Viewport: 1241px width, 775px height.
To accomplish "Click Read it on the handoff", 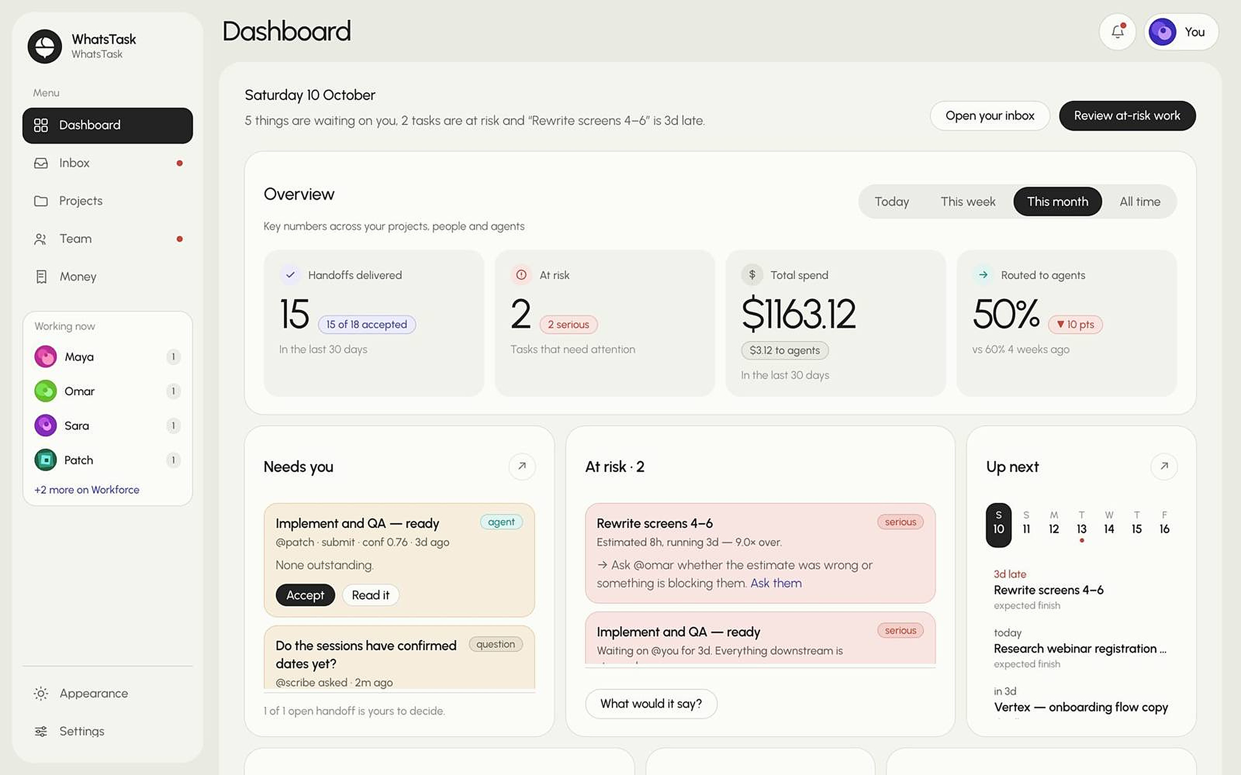I will point(370,595).
